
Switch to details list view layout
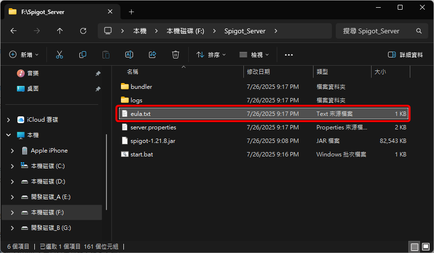pyautogui.click(x=415, y=247)
